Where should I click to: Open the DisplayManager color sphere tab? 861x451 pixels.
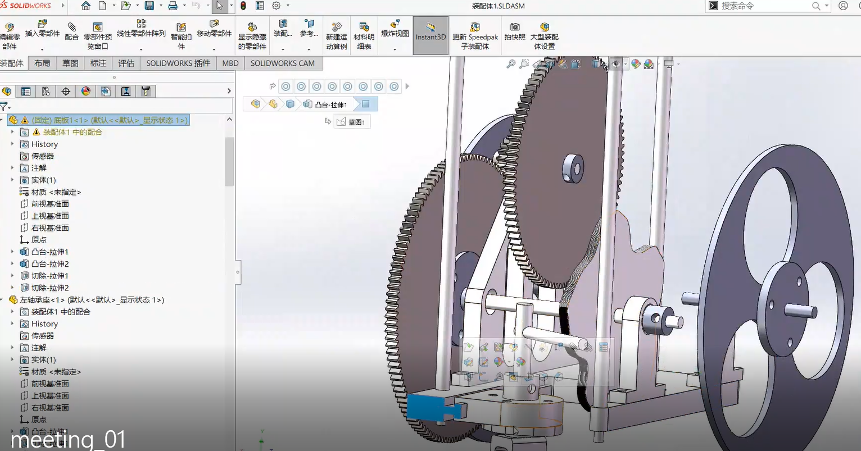coord(85,92)
